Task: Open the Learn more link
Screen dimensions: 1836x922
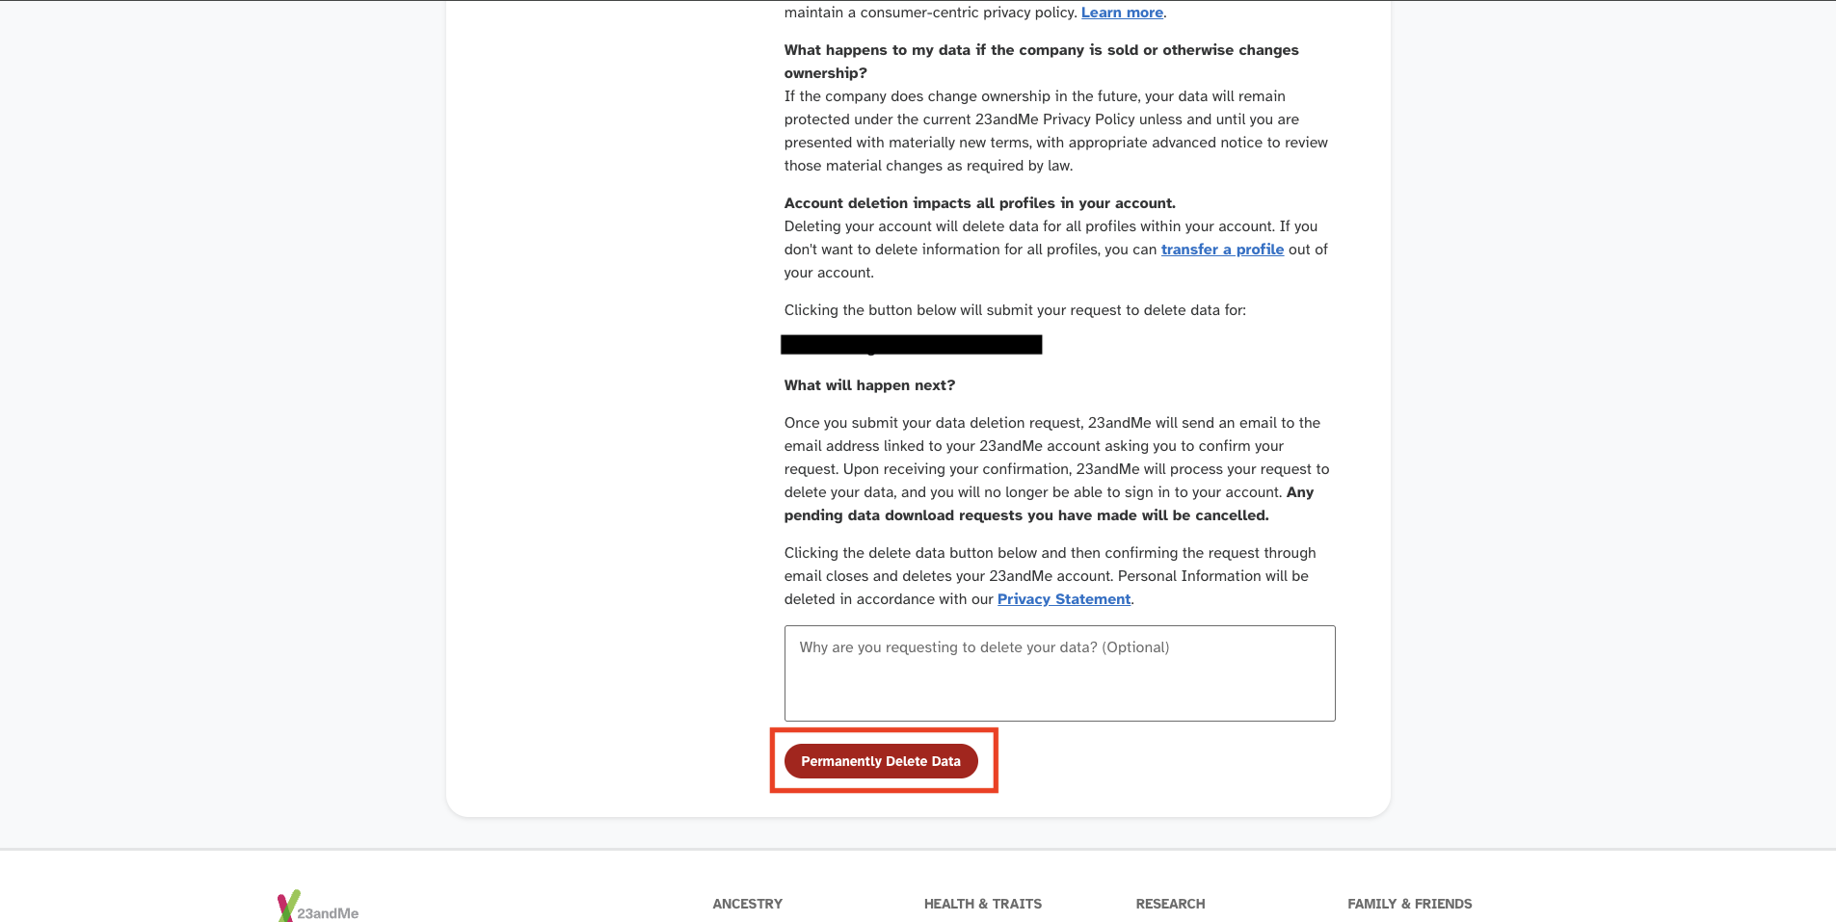Action: pos(1122,13)
